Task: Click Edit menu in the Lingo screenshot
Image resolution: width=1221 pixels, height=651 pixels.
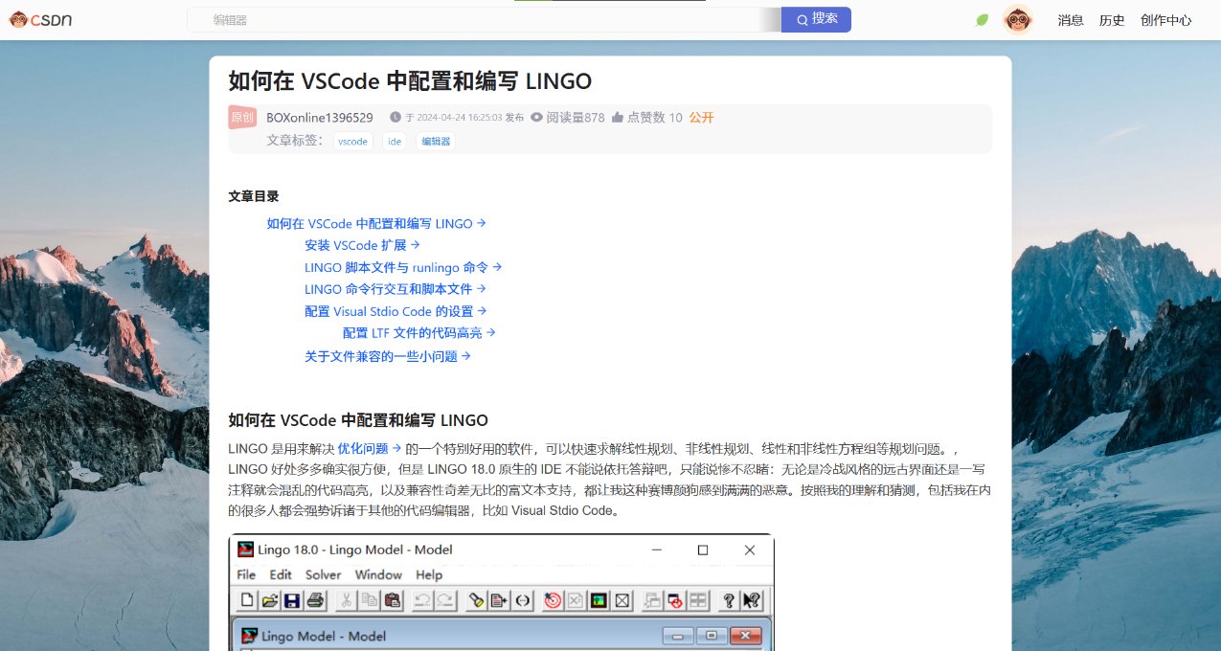Action: pyautogui.click(x=281, y=574)
